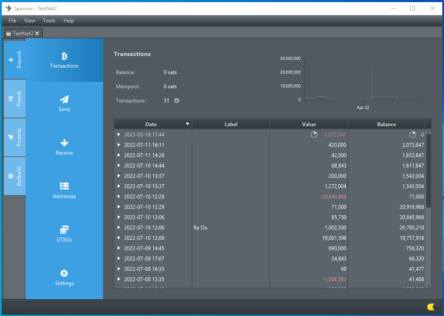The width and height of the screenshot is (444, 316).
Task: Open the Transactions view in the sidebar
Action: click(x=64, y=60)
